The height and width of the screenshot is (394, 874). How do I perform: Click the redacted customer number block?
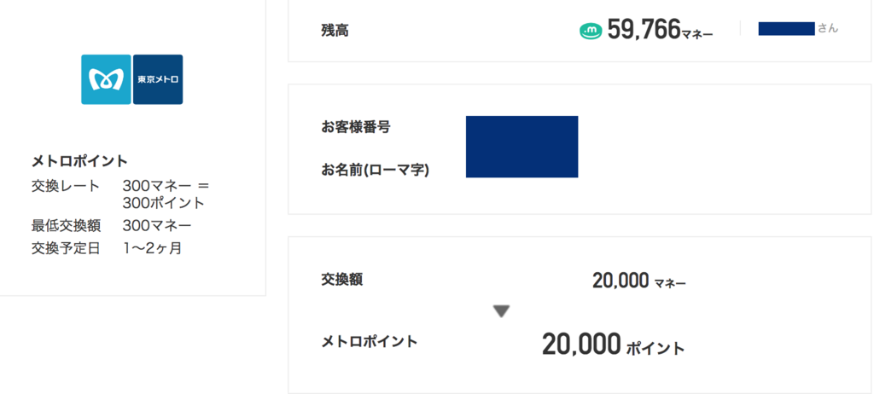521,147
